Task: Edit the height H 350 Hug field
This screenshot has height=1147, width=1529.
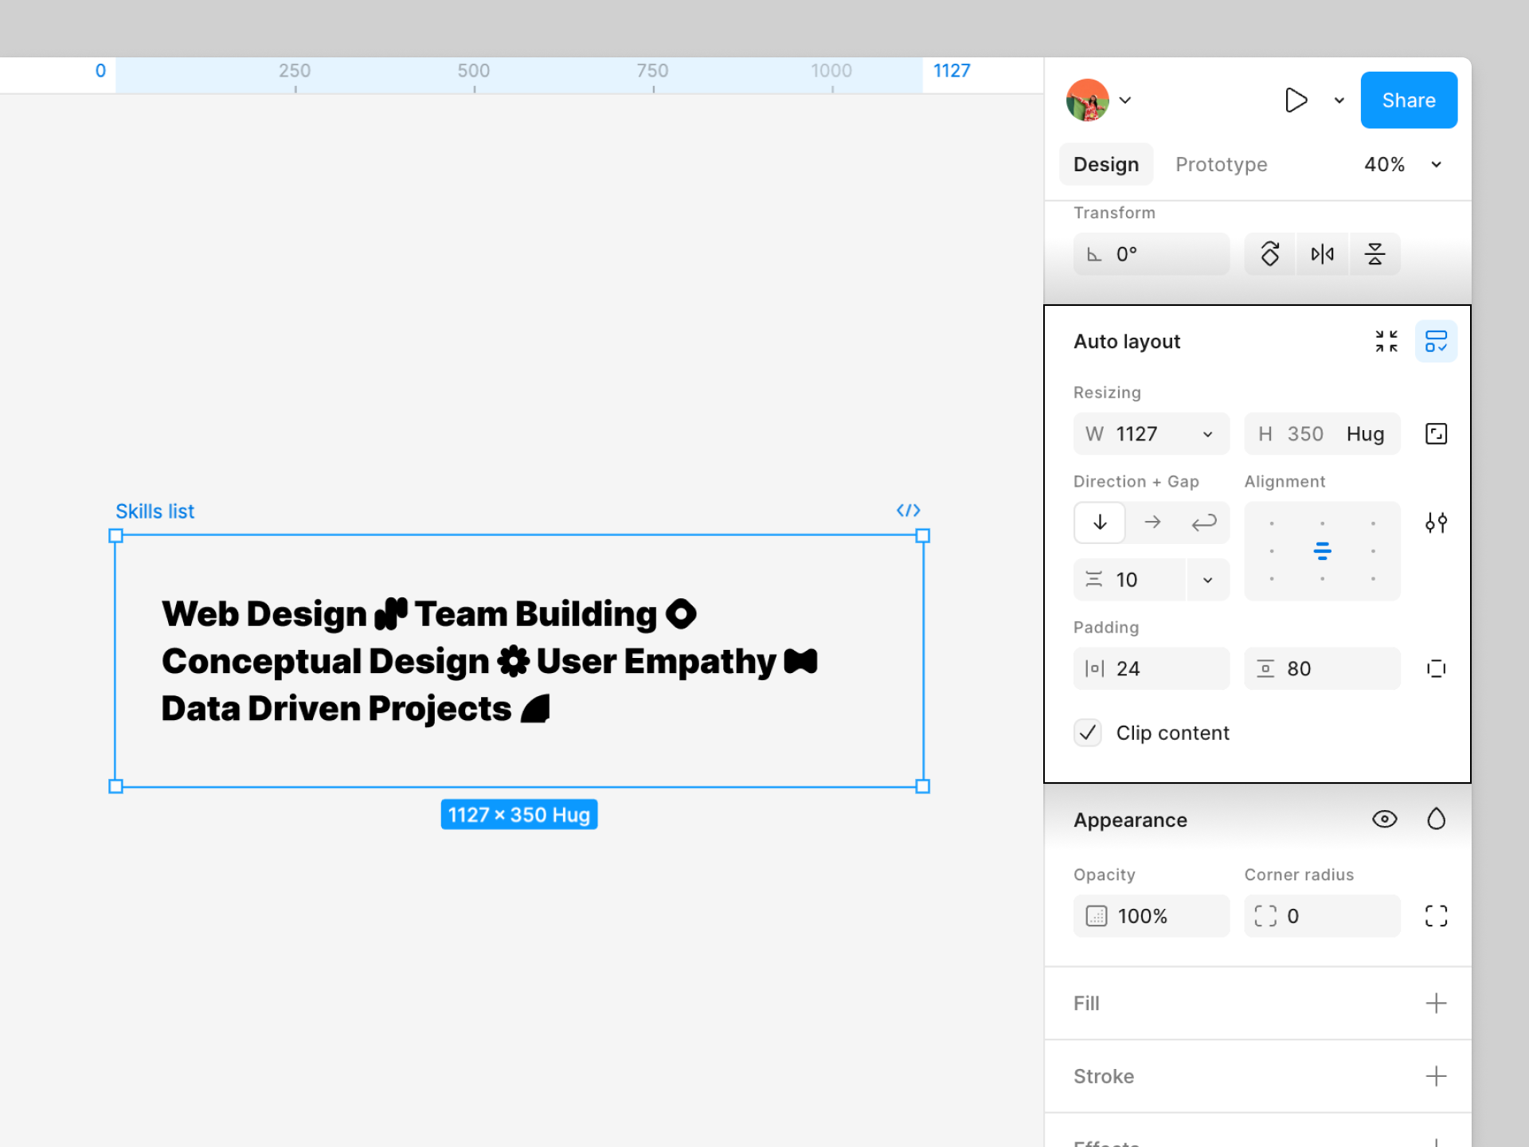Action: [x=1322, y=434]
